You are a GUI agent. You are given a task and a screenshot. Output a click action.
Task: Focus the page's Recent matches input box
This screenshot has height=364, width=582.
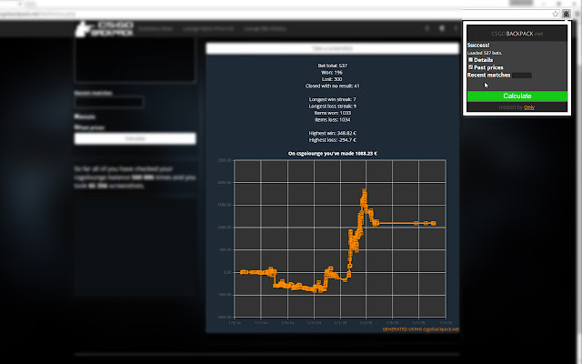109,102
